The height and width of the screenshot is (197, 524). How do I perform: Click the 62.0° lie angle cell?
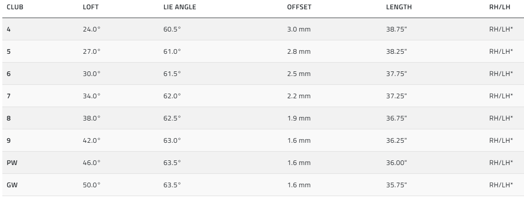click(172, 96)
